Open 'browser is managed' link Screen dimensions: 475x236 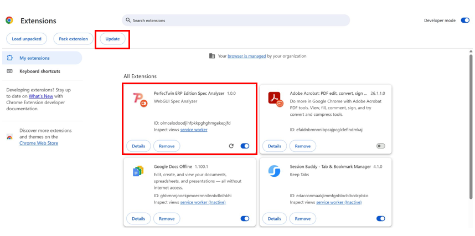[246, 56]
